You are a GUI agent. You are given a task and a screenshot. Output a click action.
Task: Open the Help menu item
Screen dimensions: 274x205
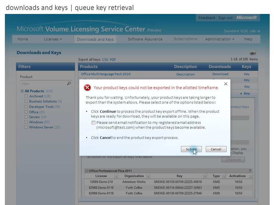click(x=248, y=39)
